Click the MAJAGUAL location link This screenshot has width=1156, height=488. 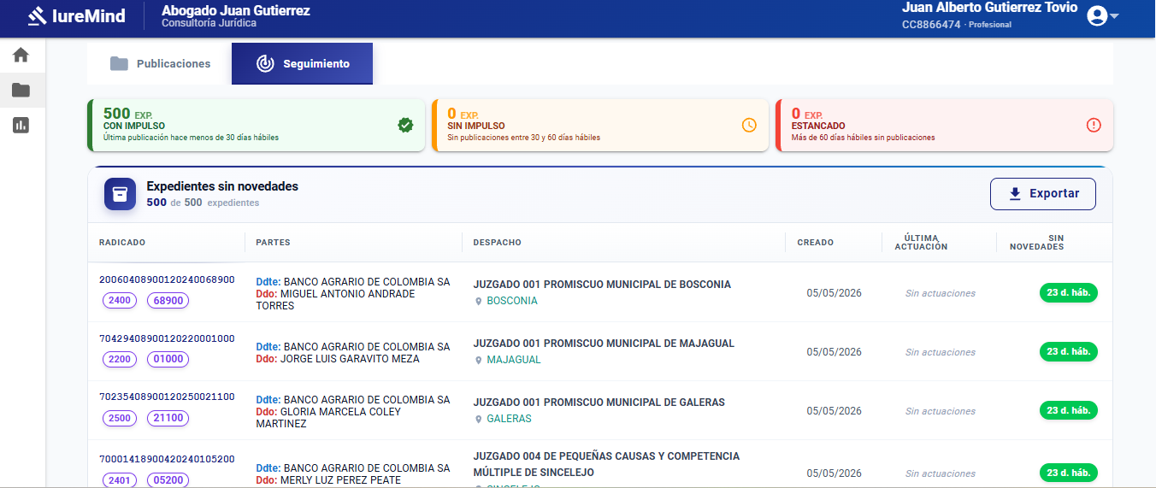point(514,360)
